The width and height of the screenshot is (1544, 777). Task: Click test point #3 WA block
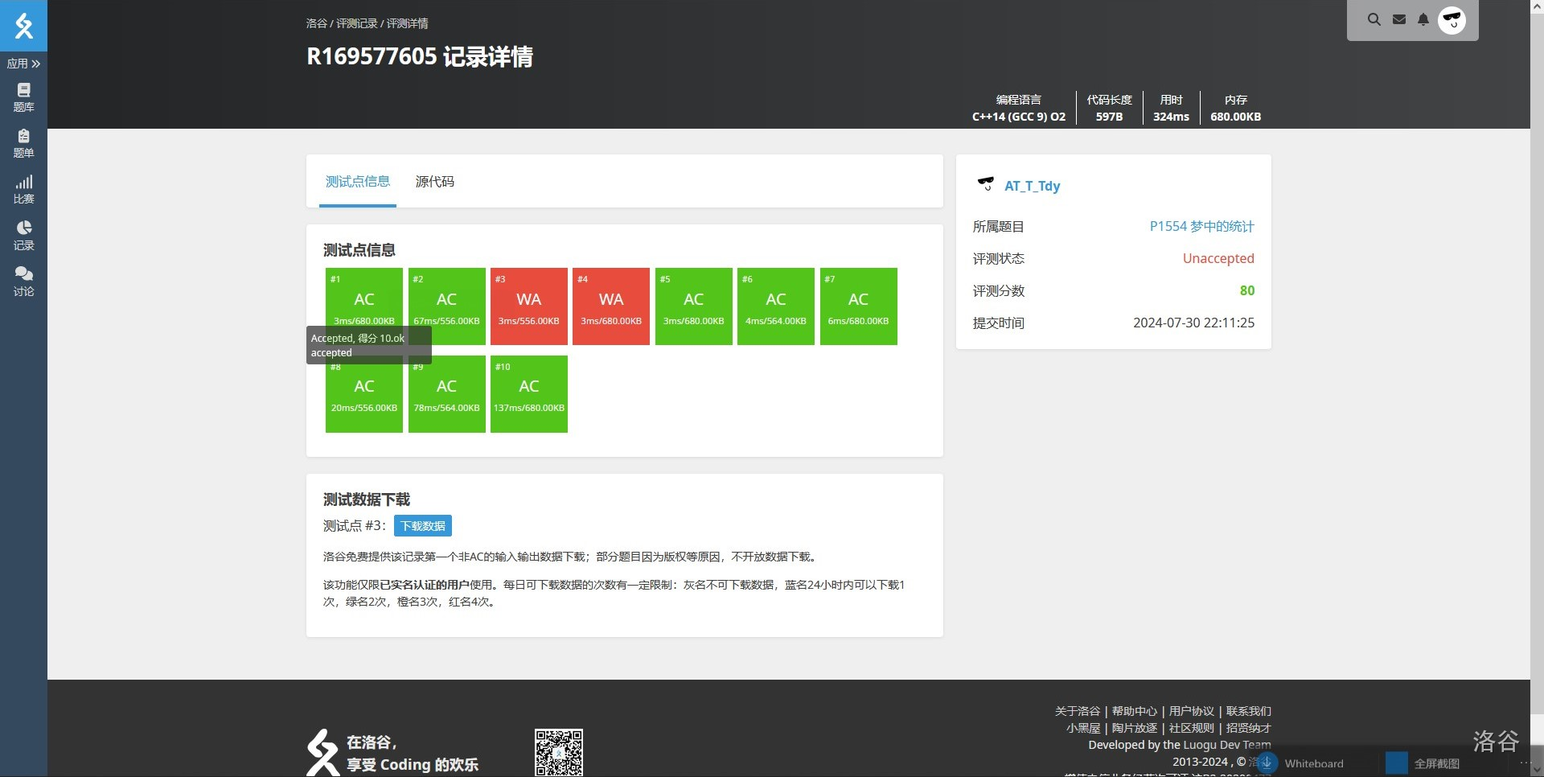coord(528,306)
